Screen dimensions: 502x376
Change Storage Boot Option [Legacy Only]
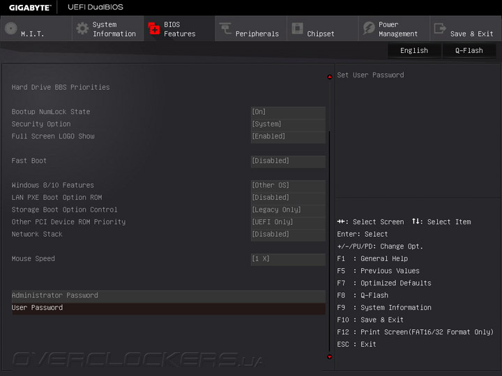click(x=288, y=210)
